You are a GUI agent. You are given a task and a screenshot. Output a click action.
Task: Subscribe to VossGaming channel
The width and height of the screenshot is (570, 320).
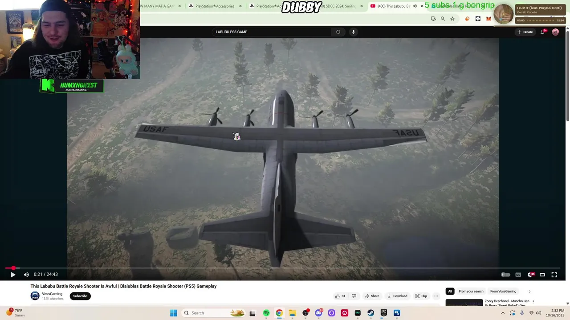click(80, 296)
